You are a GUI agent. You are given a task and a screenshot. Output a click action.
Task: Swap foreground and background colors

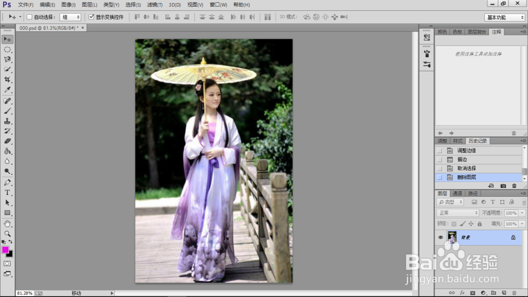click(11, 242)
